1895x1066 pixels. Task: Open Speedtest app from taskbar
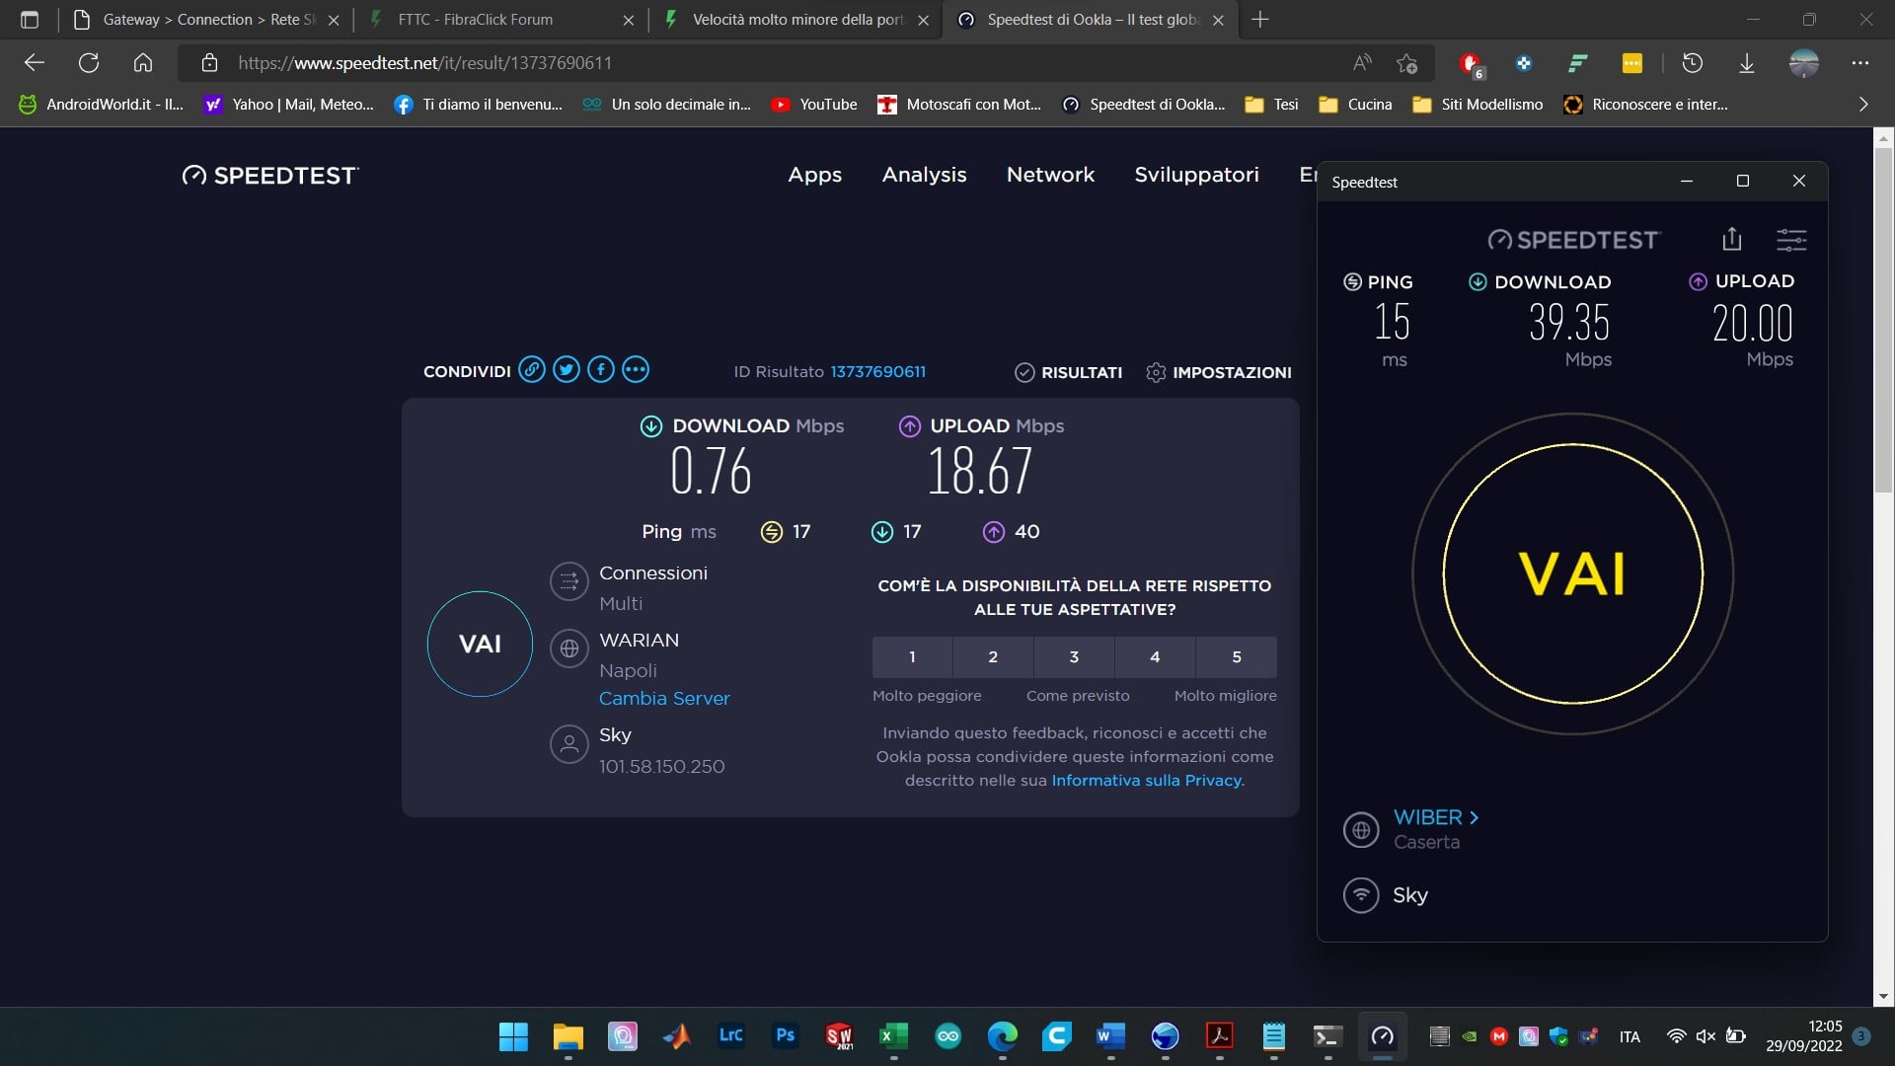tap(1383, 1036)
